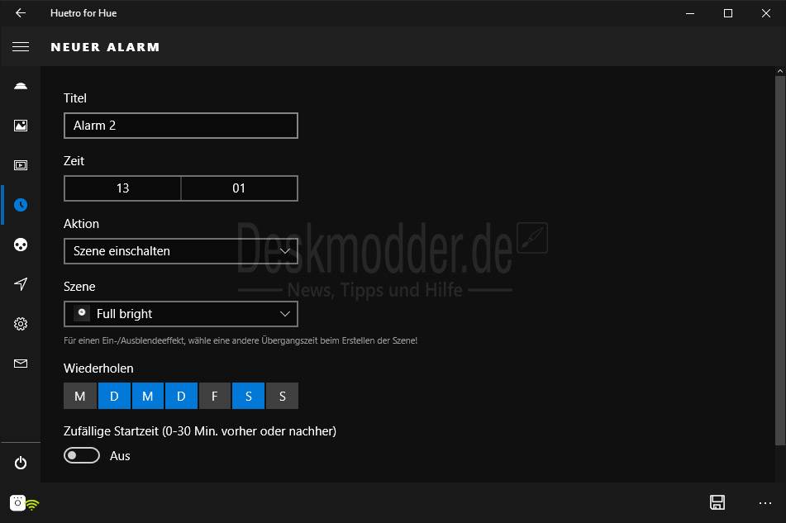Screen dimensions: 786x523
Task: Select the alarms clock icon in sidebar
Action: click(x=21, y=205)
